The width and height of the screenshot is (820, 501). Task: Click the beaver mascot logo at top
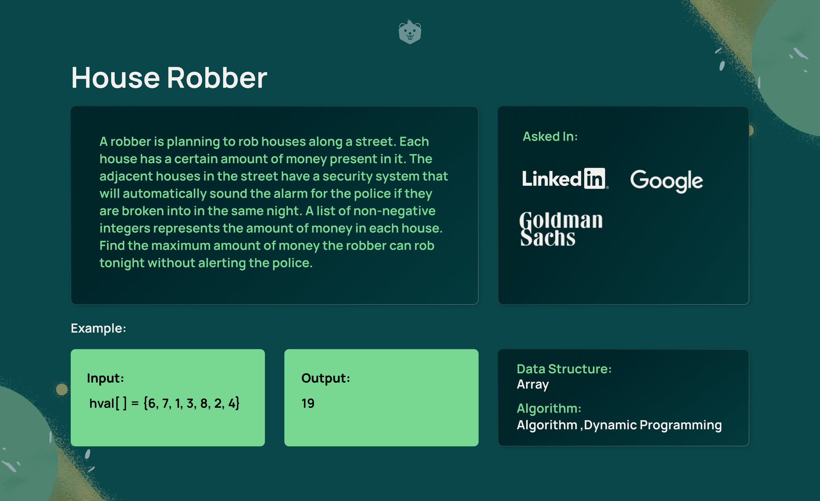coord(410,32)
